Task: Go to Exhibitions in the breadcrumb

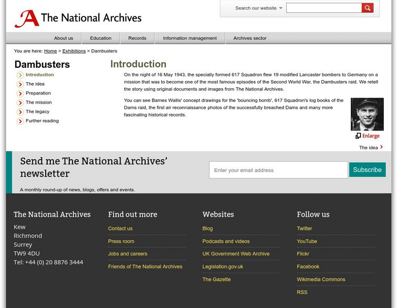Action: point(74,51)
